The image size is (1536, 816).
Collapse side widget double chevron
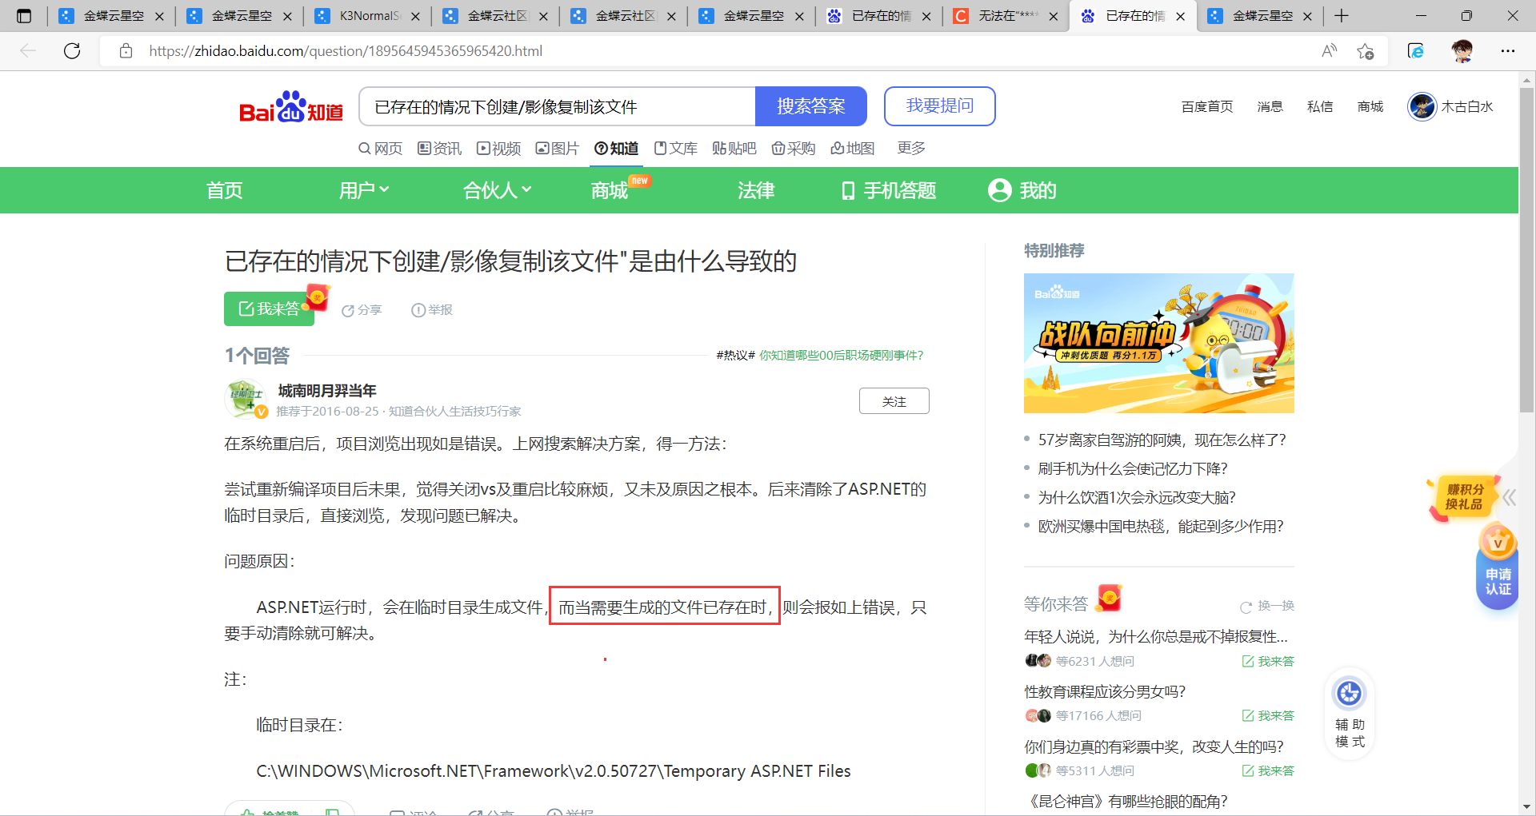pyautogui.click(x=1510, y=497)
